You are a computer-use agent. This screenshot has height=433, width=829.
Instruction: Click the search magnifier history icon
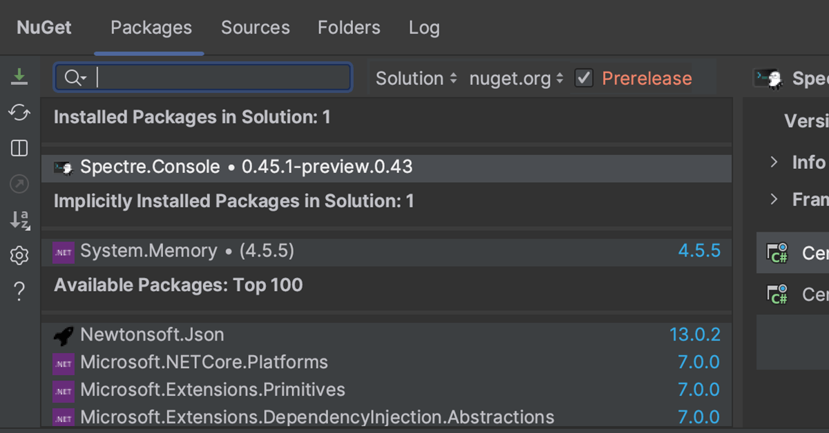pos(75,78)
